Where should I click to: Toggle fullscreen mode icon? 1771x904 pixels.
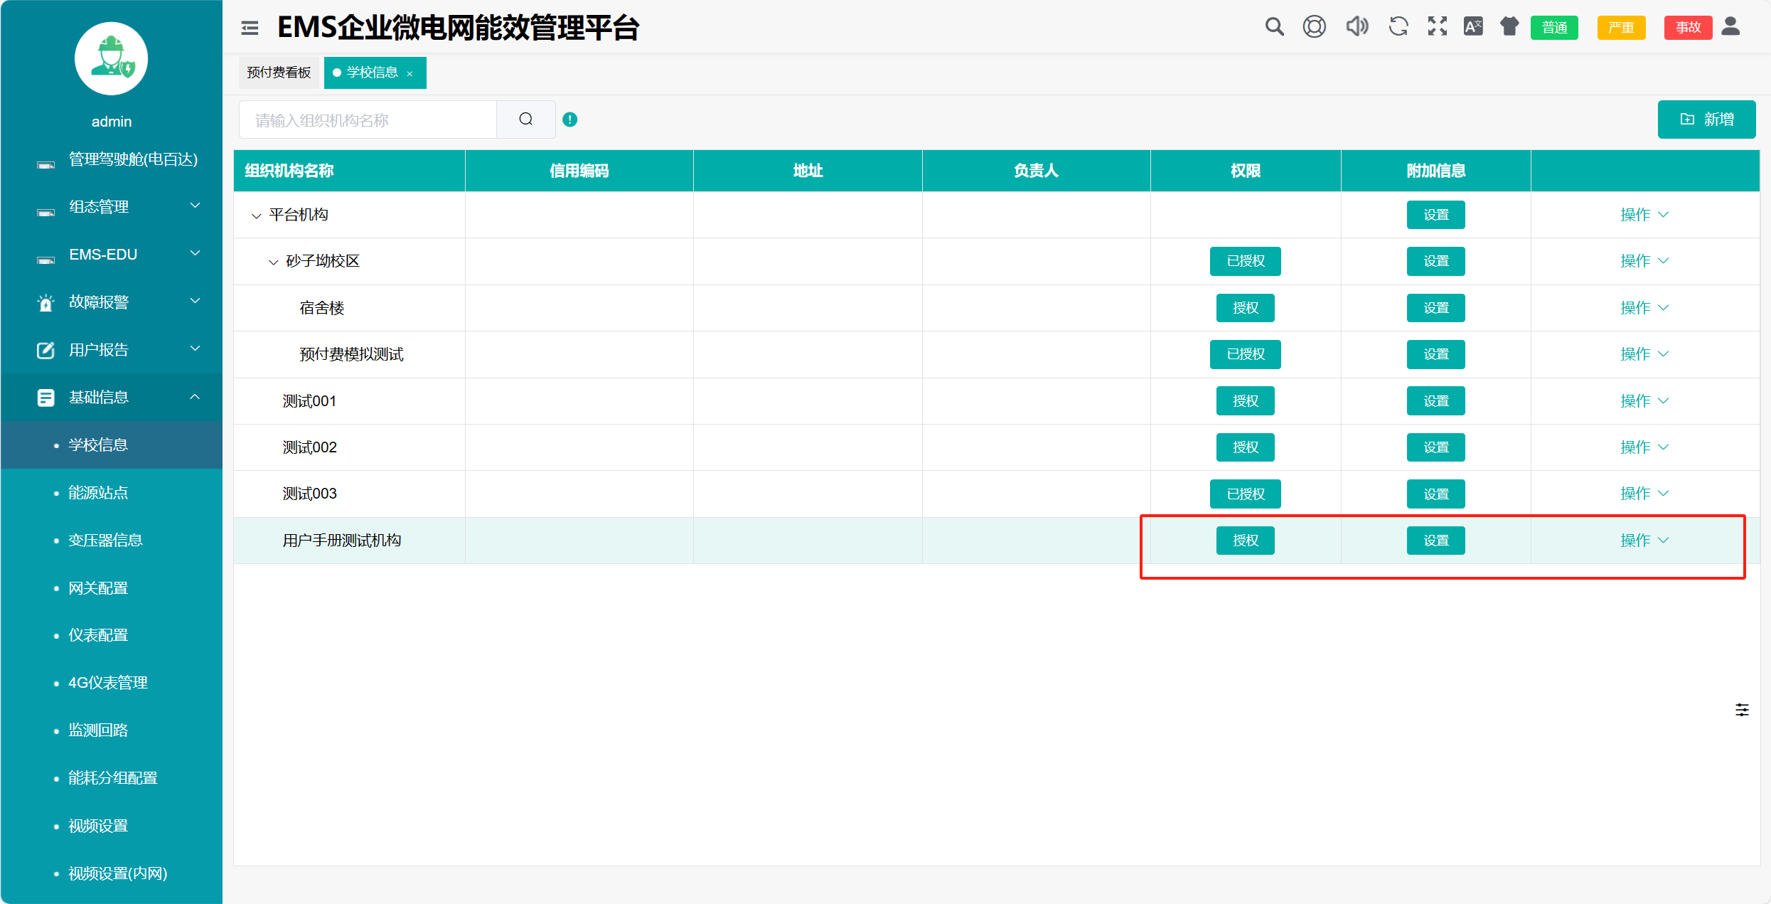[1437, 27]
